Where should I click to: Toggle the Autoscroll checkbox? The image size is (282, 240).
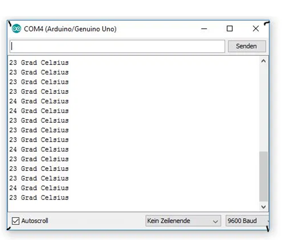pos(15,221)
